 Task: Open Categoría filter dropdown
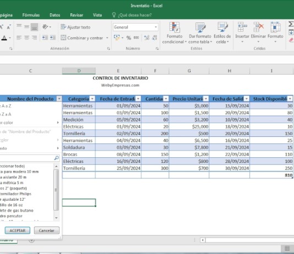coord(92,98)
